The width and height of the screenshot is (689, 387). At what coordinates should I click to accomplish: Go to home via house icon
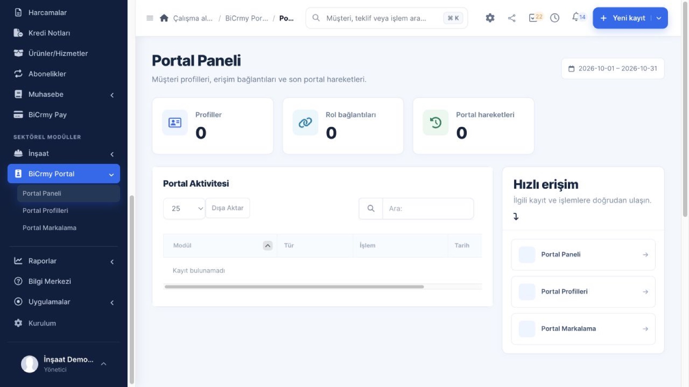[164, 18]
